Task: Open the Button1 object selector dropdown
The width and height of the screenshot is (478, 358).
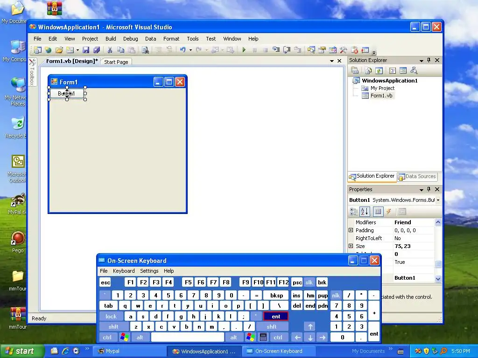Action: click(x=438, y=200)
